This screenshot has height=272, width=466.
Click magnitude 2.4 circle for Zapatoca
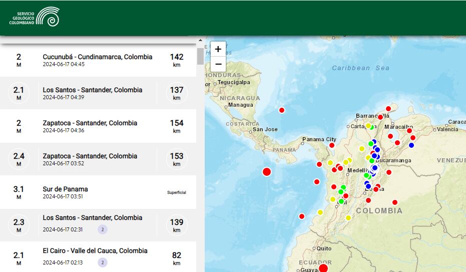coord(19,159)
